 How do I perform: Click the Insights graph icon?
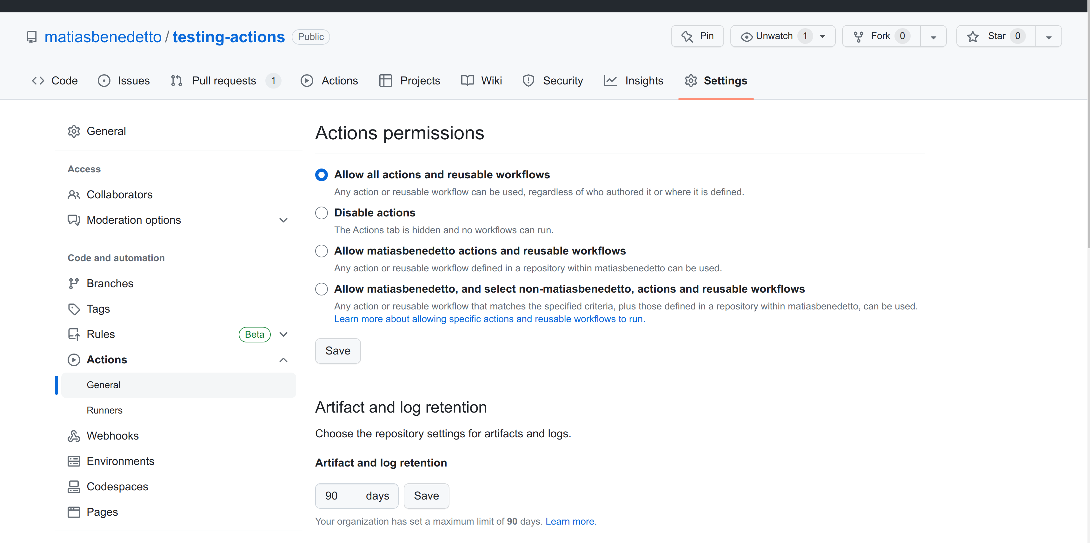610,80
